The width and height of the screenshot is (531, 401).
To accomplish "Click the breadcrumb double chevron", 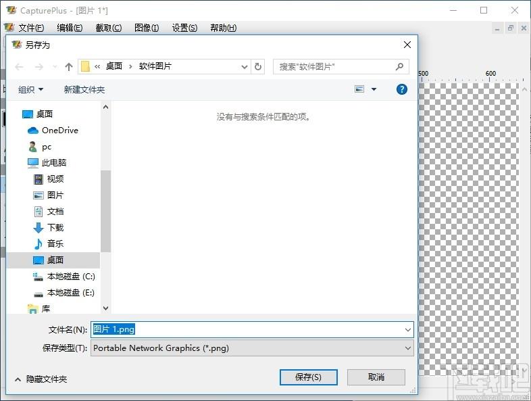I will (97, 66).
